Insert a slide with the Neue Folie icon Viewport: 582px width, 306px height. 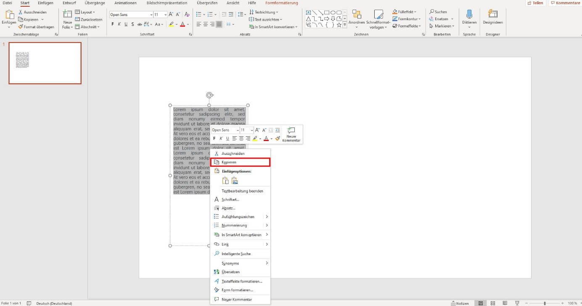[67, 14]
